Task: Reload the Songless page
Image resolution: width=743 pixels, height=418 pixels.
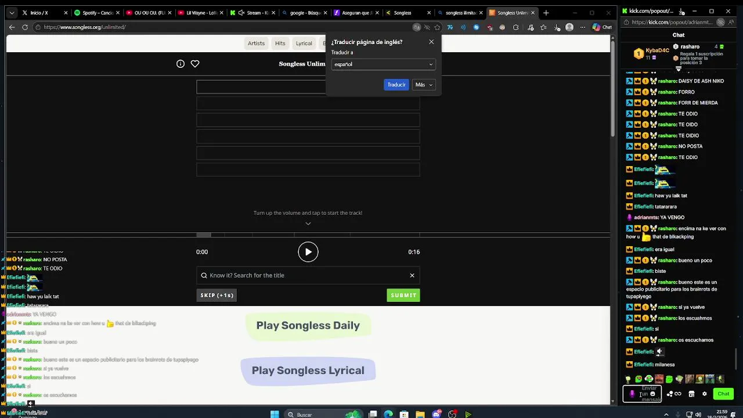Action: click(x=25, y=27)
